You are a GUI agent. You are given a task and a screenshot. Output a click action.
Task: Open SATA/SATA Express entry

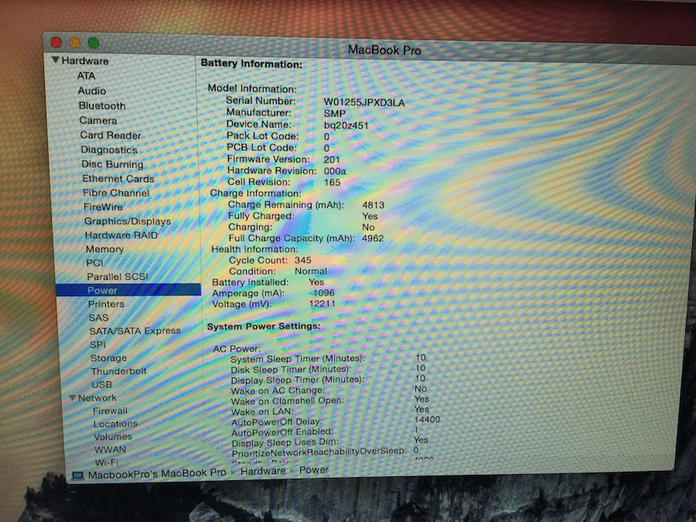coord(135,331)
